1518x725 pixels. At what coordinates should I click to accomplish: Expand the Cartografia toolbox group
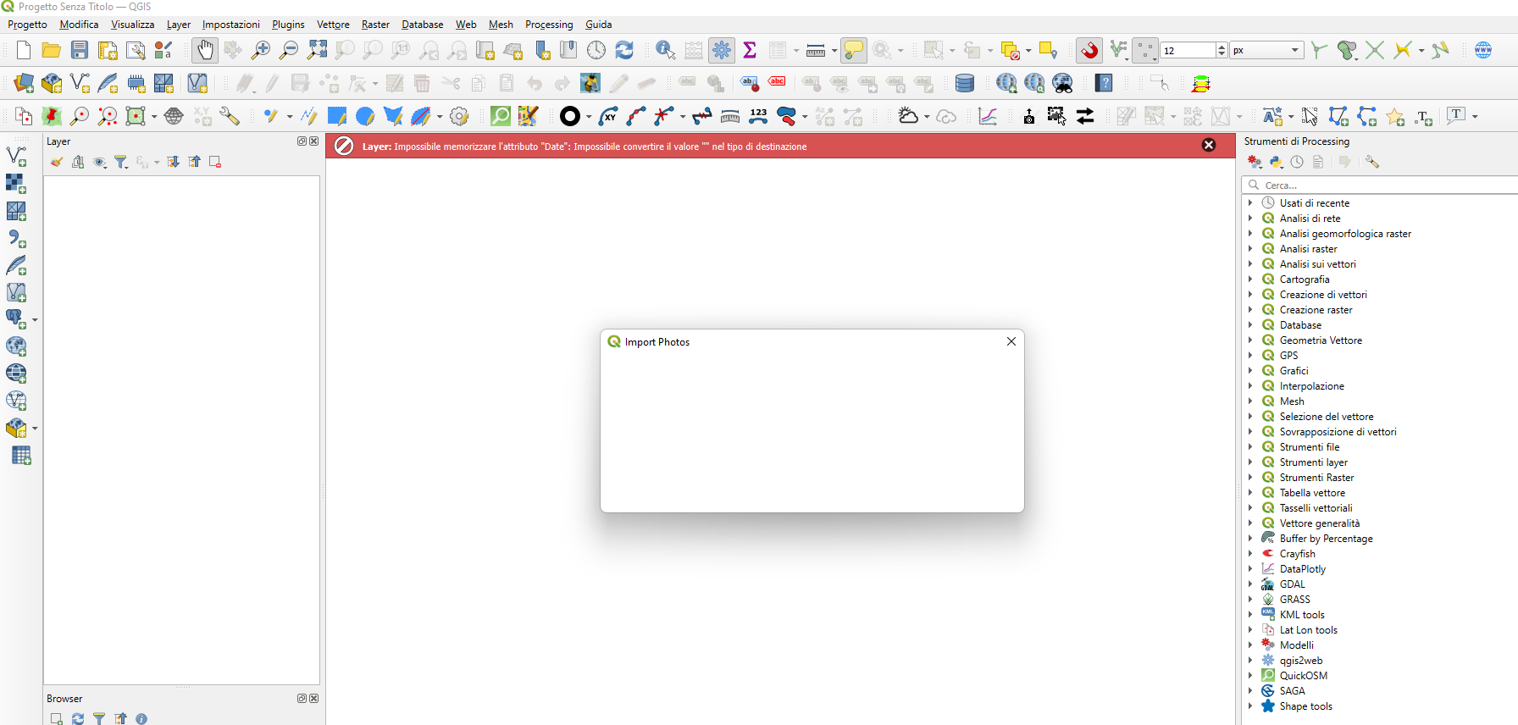tap(1250, 279)
